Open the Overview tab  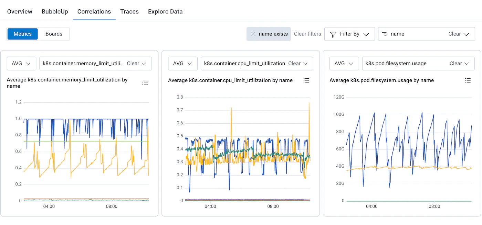pos(20,11)
